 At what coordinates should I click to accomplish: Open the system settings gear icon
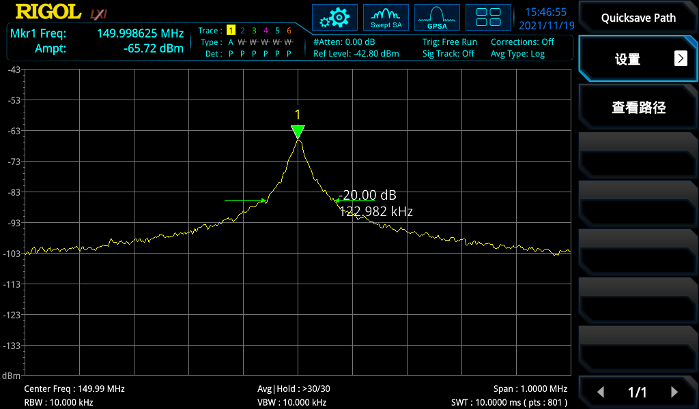pos(334,18)
